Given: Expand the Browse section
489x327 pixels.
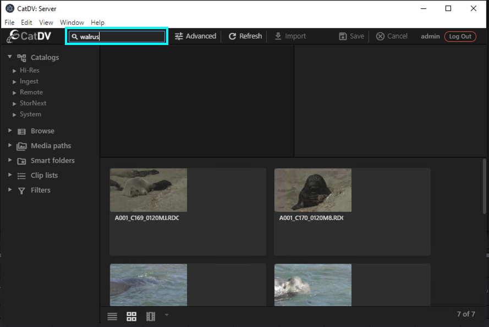Looking at the screenshot, I should [x=10, y=131].
